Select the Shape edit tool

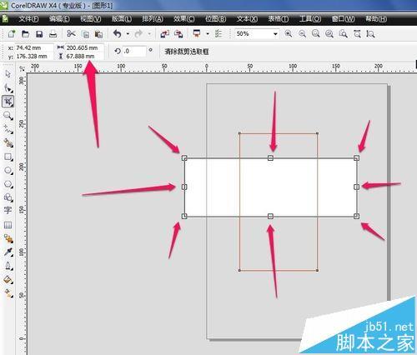[x=8, y=88]
